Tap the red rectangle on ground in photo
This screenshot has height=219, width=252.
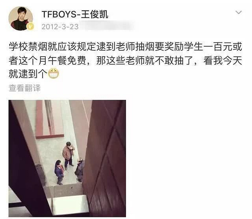coord(49,120)
